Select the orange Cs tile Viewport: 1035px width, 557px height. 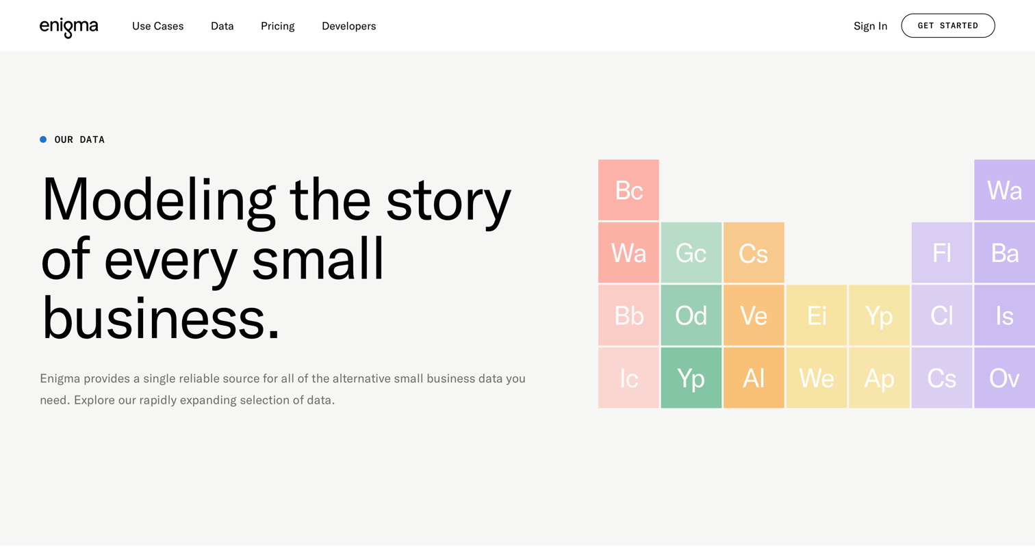point(754,252)
